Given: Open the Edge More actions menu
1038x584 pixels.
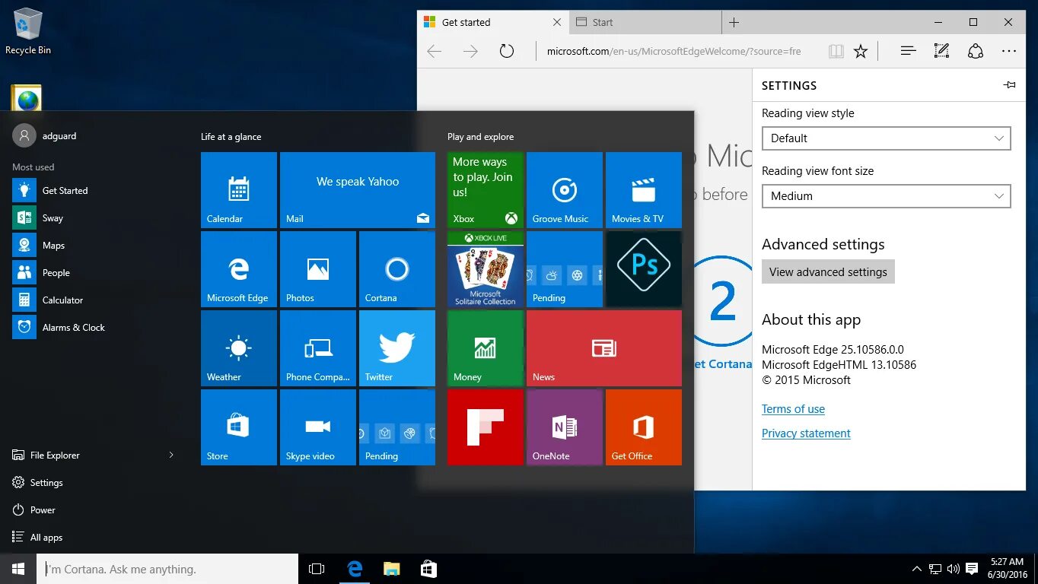Looking at the screenshot, I should [x=1009, y=51].
